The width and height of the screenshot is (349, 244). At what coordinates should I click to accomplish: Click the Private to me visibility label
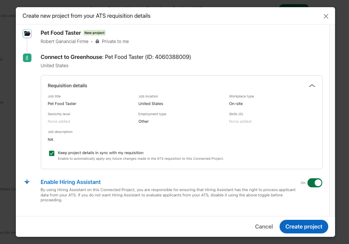pos(115,42)
